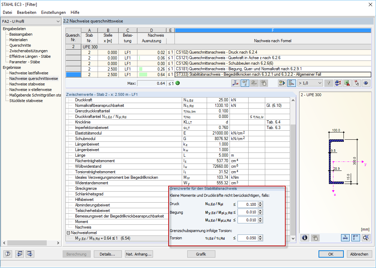Select the ST333 Biegedrillknicken row

tap(218, 74)
